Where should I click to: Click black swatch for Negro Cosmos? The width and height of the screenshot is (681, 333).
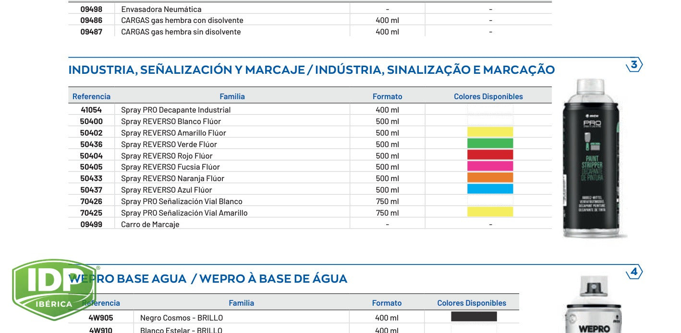pyautogui.click(x=474, y=317)
